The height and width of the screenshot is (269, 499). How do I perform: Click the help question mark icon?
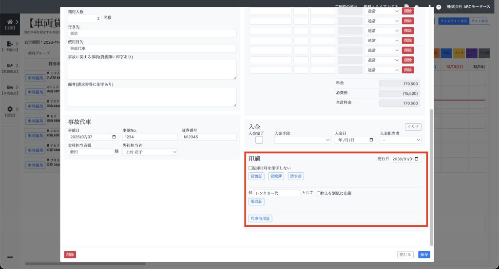439,7
